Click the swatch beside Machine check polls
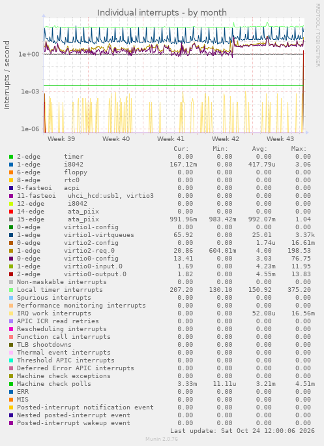 point(11,384)
